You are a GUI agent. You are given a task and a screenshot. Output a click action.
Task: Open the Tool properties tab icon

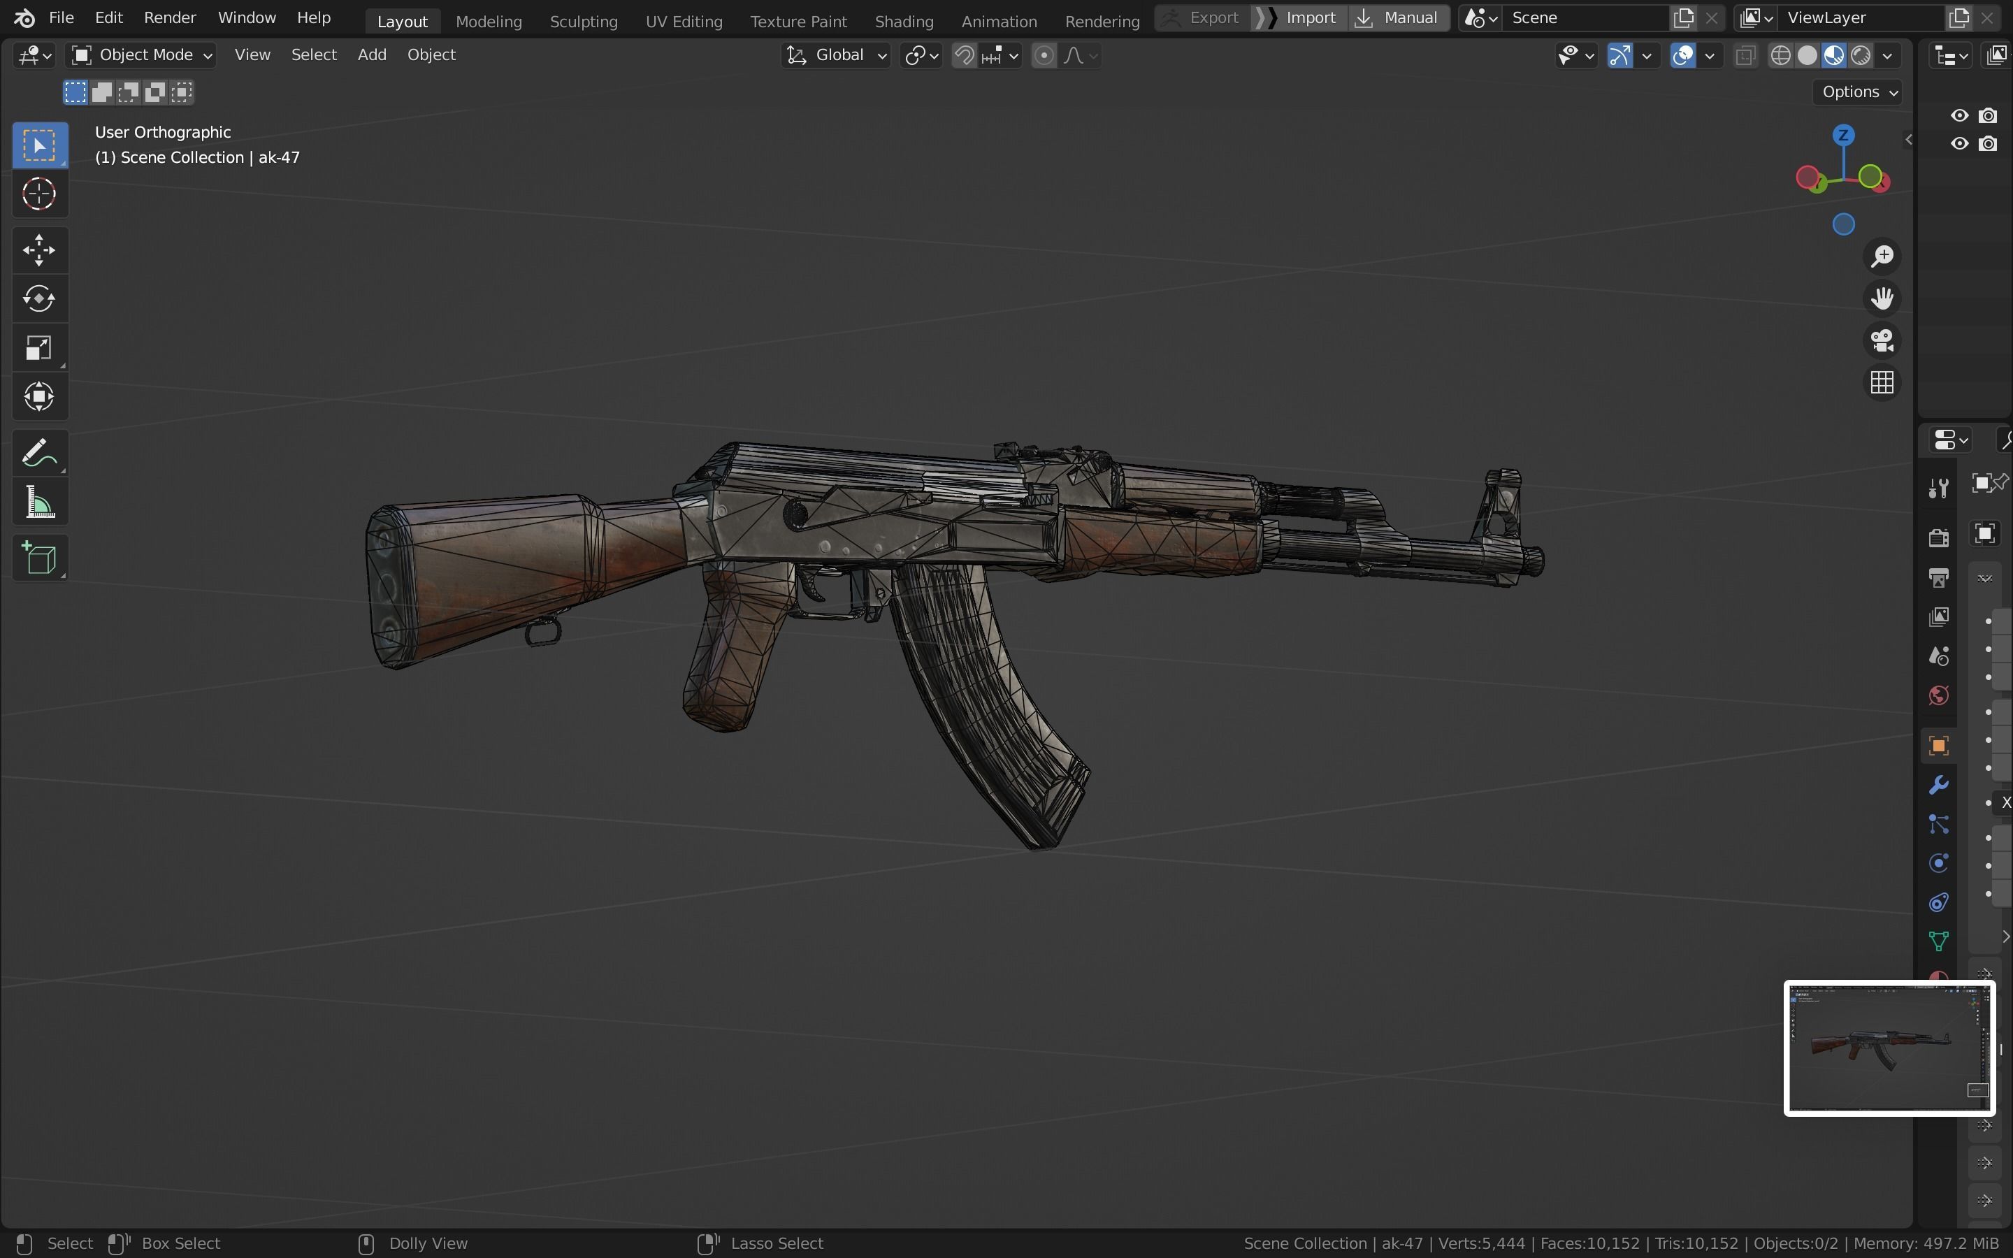click(x=1939, y=489)
